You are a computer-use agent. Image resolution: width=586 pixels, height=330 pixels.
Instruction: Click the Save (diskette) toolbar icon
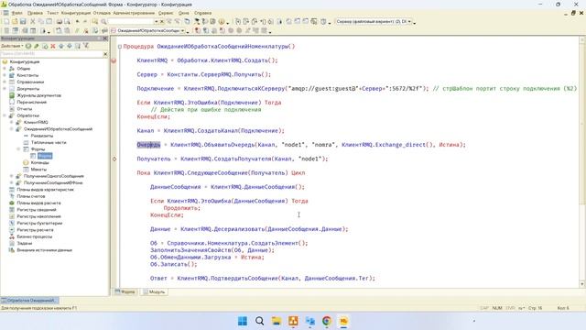click(x=23, y=22)
